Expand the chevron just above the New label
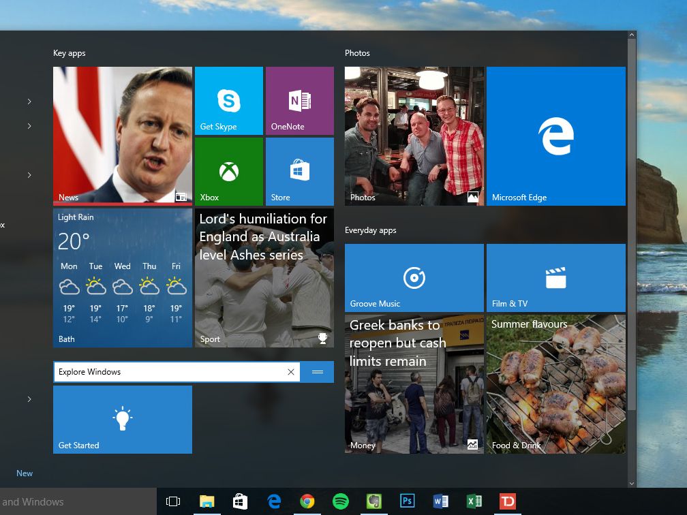This screenshot has width=687, height=515. 29,399
